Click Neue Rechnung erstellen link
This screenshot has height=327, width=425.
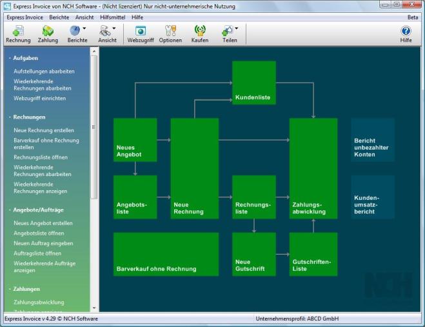tap(44, 130)
